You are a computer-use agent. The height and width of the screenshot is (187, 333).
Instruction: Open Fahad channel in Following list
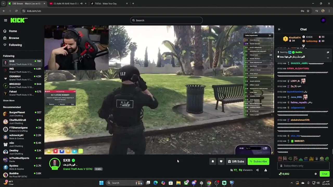pyautogui.click(x=22, y=93)
